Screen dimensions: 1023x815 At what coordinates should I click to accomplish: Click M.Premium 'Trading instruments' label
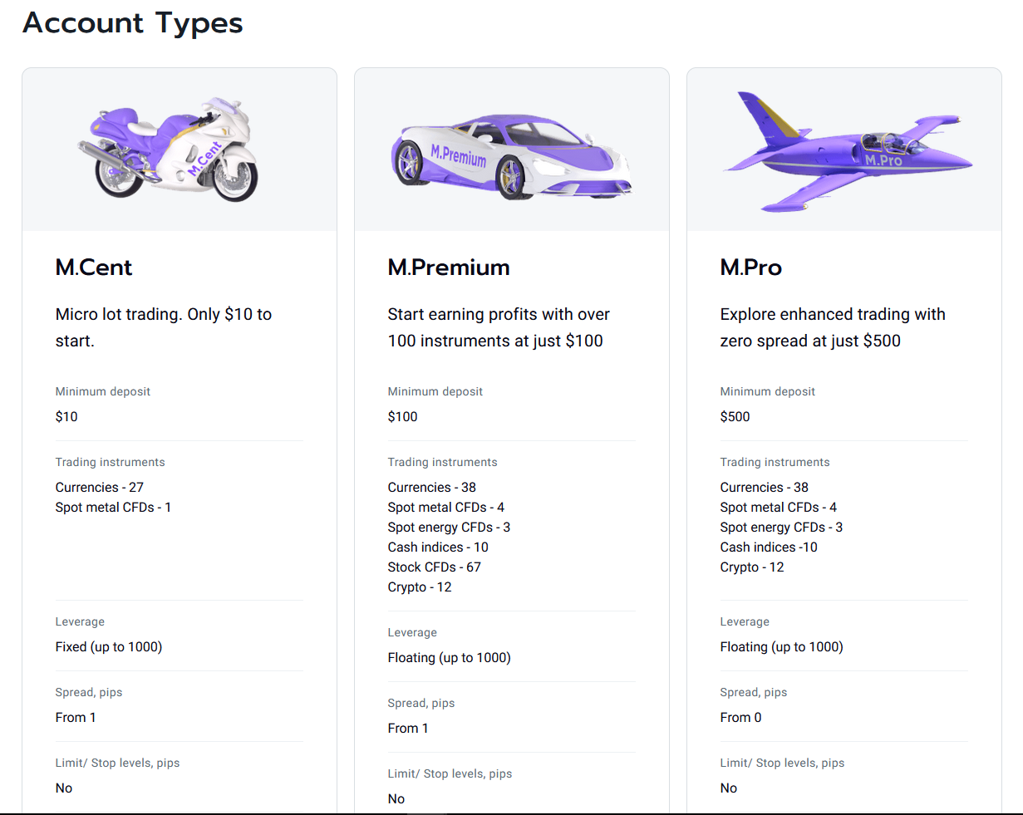point(443,463)
